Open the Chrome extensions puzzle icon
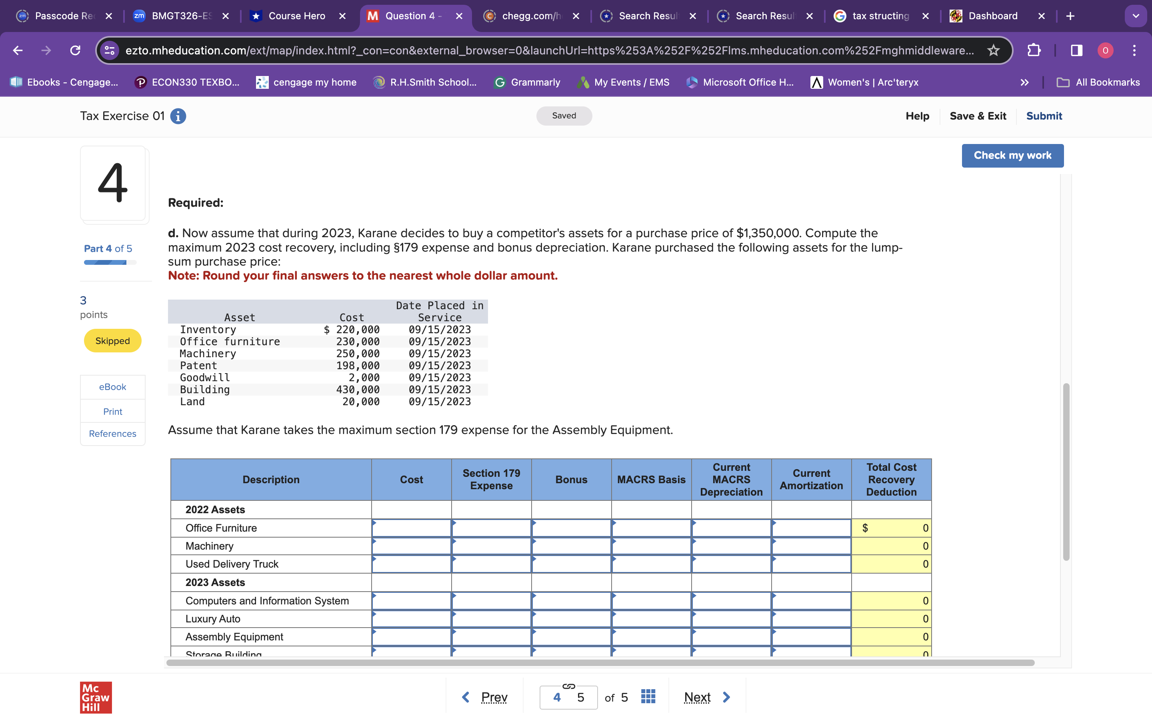Image resolution: width=1152 pixels, height=720 pixels. [1034, 50]
